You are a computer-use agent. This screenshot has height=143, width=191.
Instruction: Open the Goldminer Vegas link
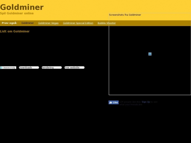point(48,23)
